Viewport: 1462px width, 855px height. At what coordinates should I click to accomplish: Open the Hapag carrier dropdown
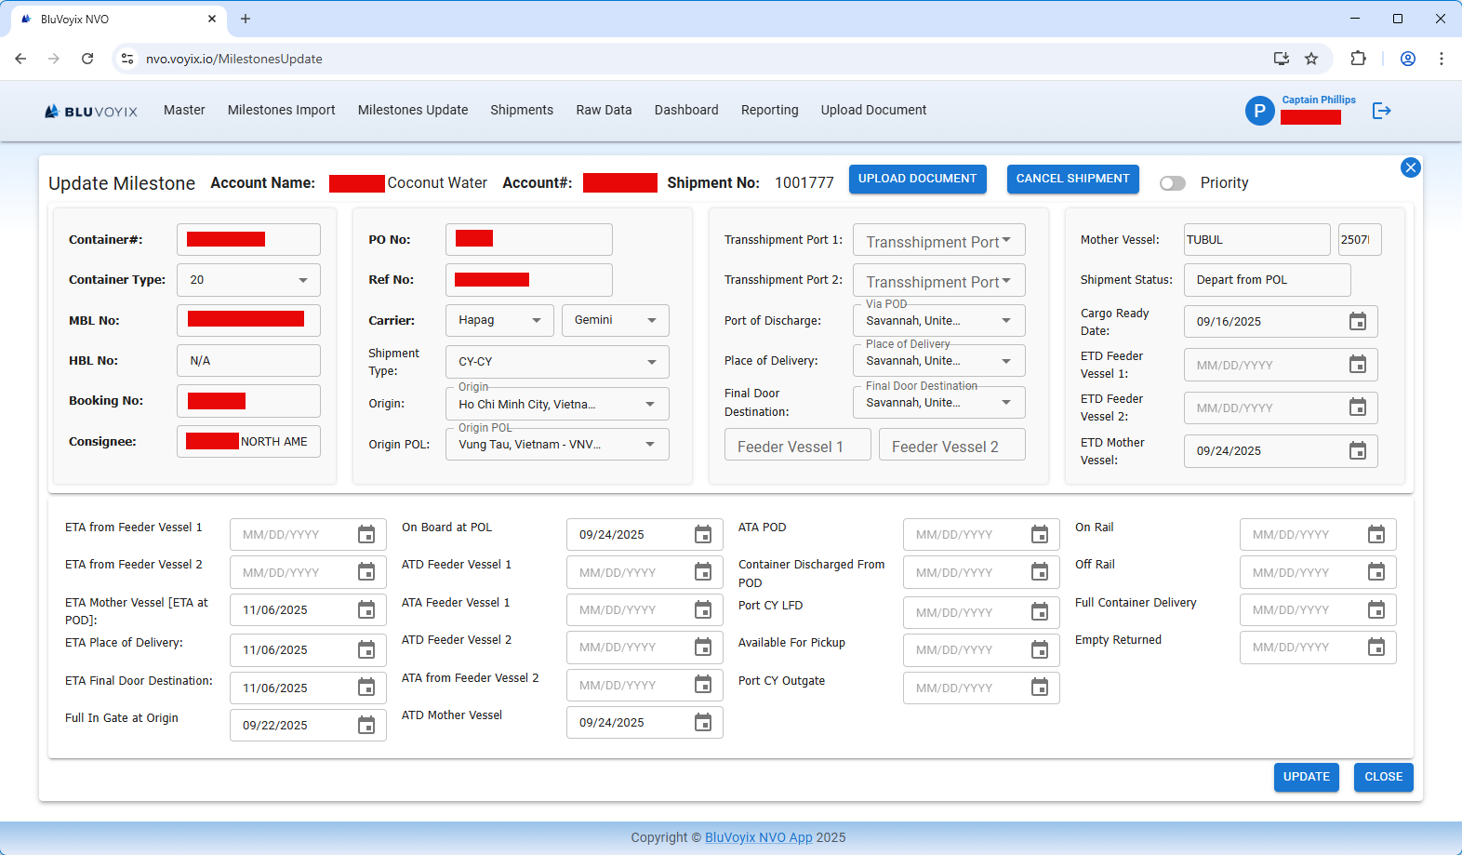click(536, 320)
